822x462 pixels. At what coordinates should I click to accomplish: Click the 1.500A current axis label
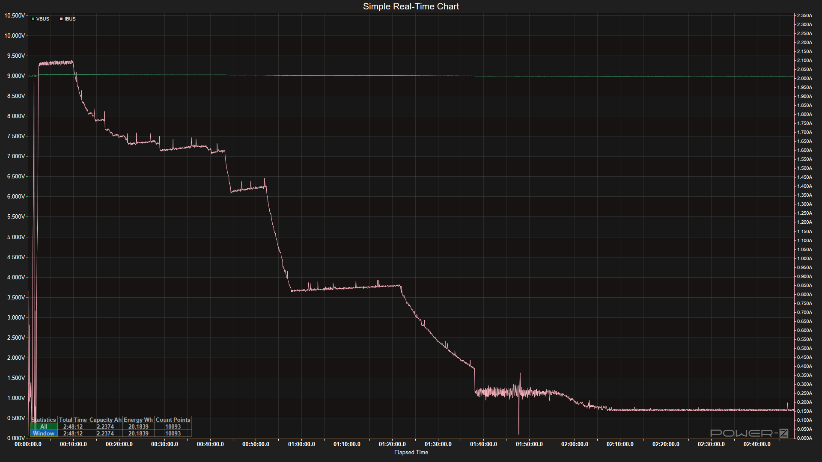[x=804, y=168]
